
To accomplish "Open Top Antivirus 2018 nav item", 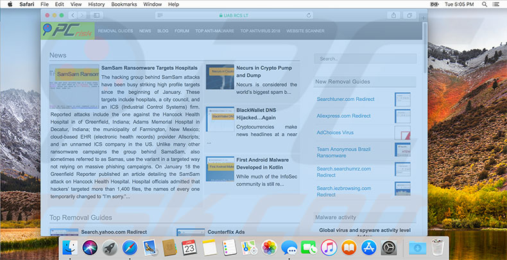I will [x=260, y=31].
